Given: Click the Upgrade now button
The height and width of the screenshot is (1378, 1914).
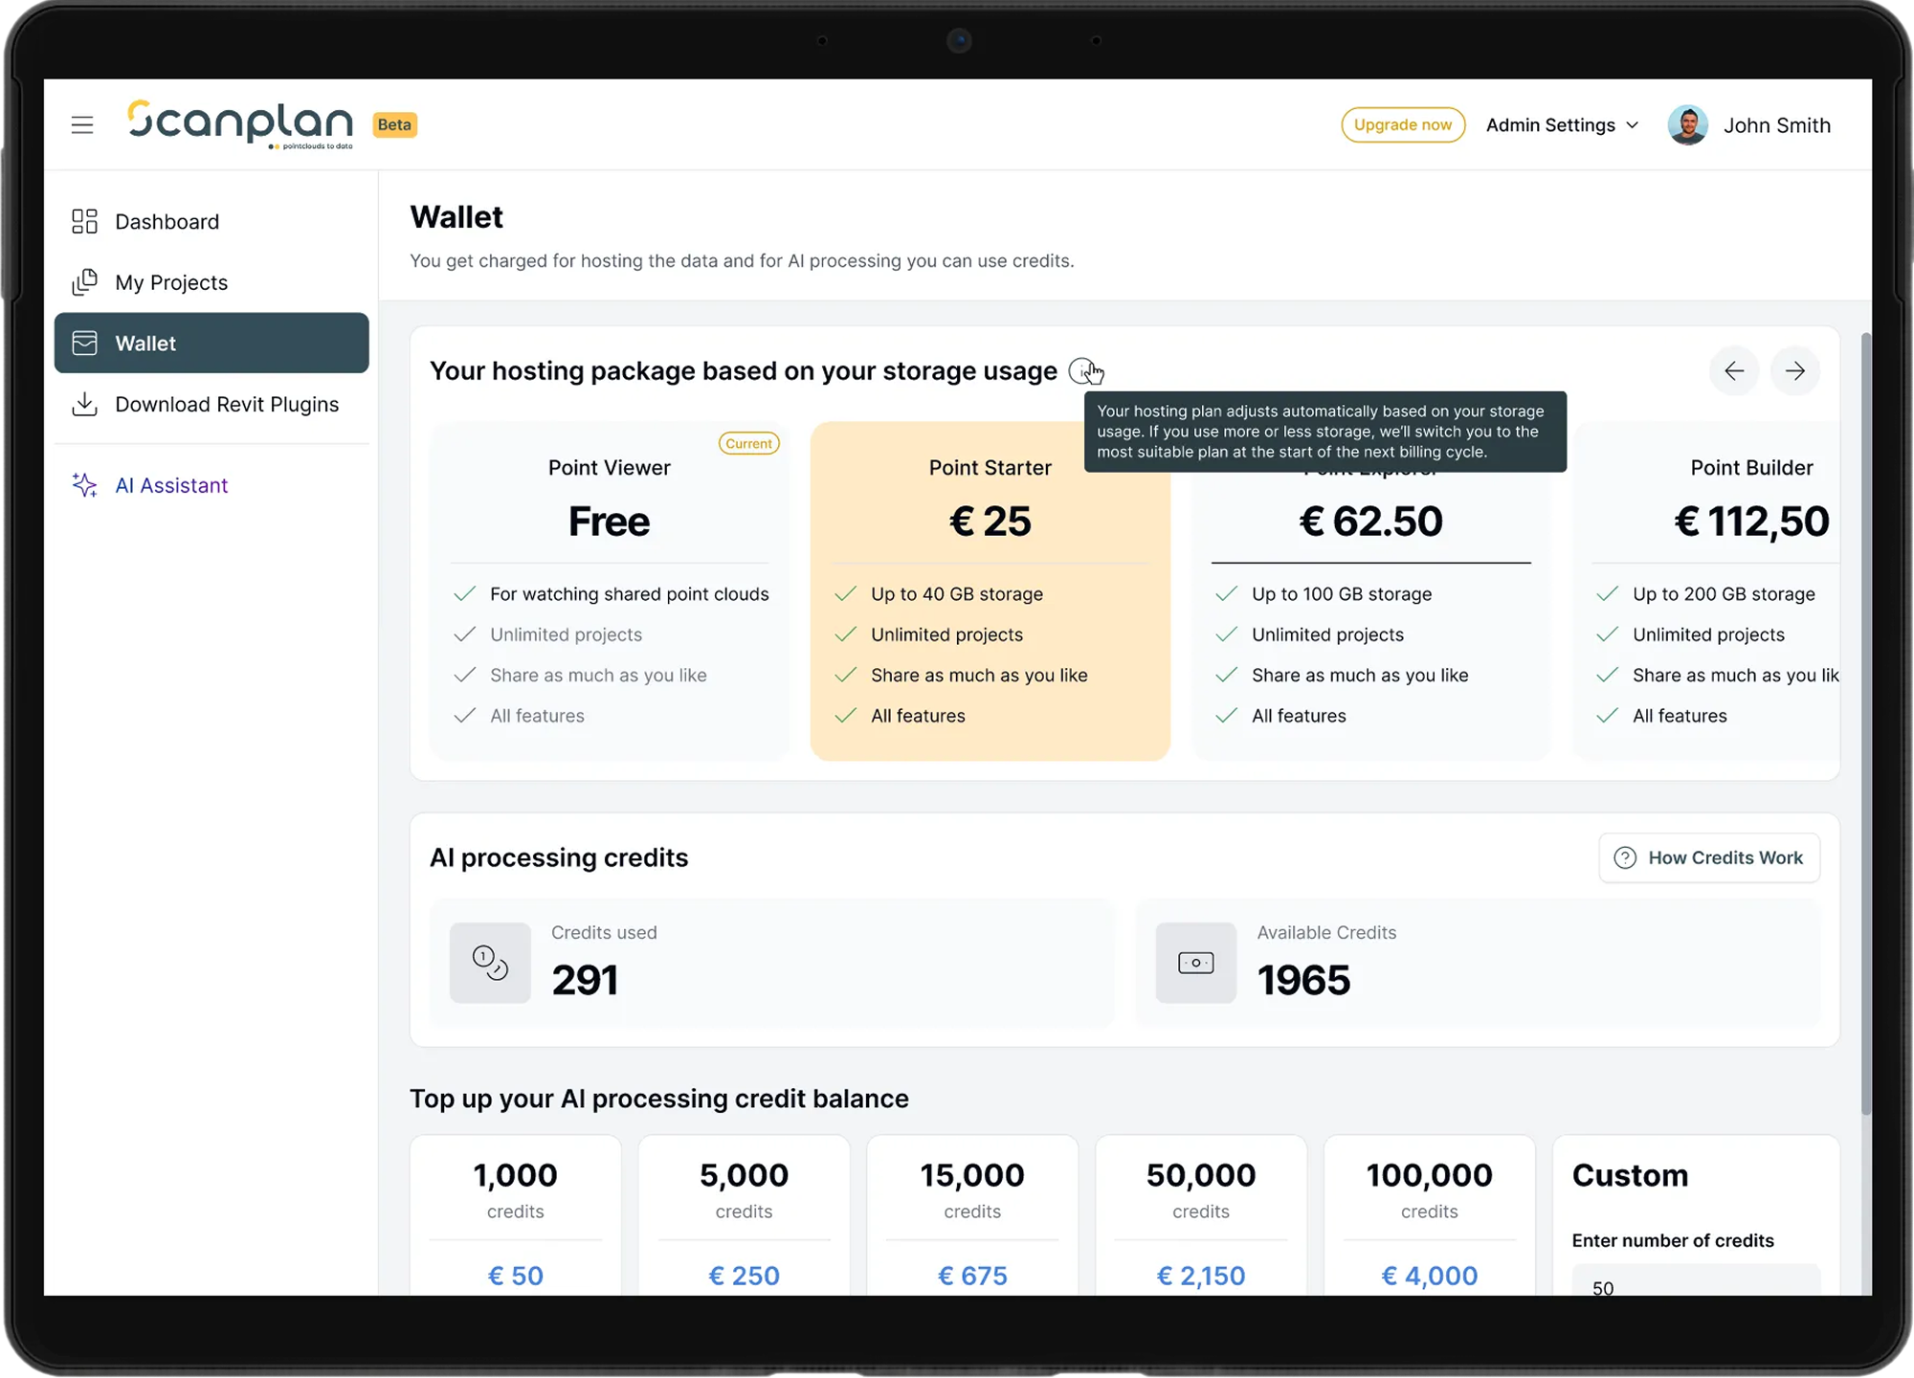Looking at the screenshot, I should coord(1402,124).
